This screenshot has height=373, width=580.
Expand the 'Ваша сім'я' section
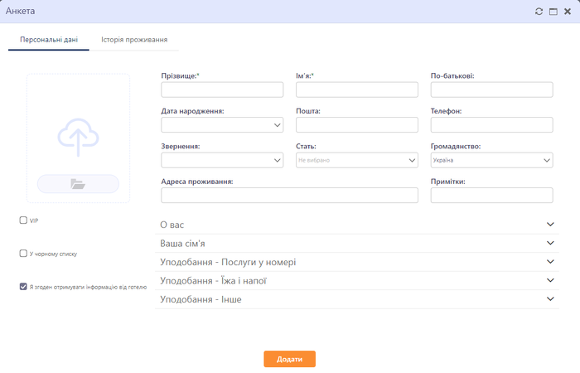tap(356, 243)
